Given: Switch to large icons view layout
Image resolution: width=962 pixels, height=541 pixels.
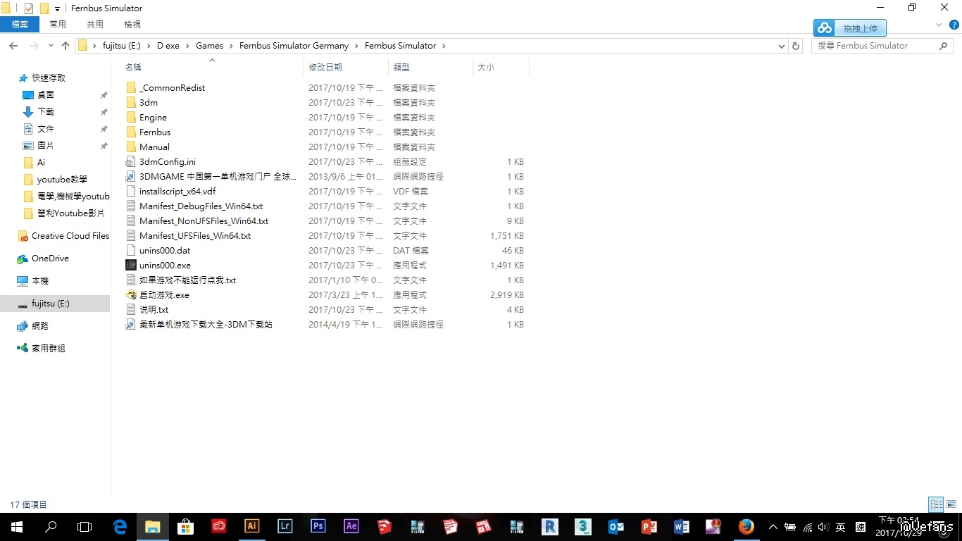Looking at the screenshot, I should [951, 504].
